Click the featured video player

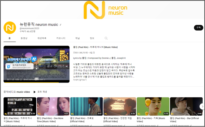coord(37,64)
